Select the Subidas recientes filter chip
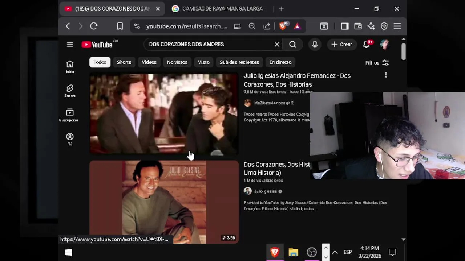The image size is (465, 261). point(239,62)
